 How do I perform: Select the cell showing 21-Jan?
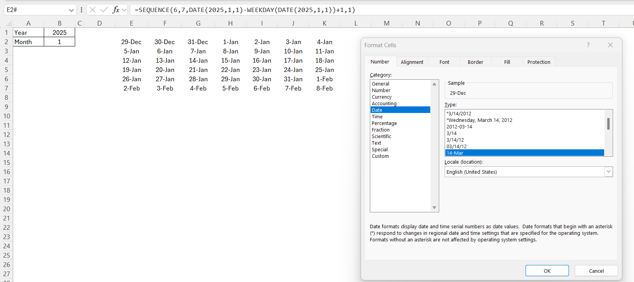point(198,70)
